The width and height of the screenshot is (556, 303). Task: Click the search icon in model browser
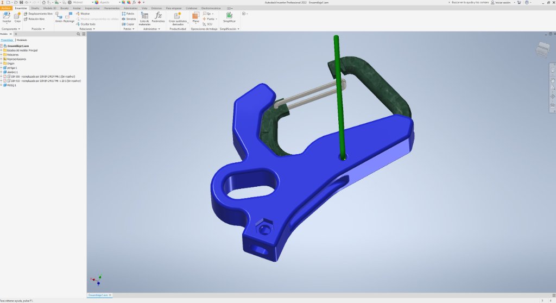tap(78, 34)
